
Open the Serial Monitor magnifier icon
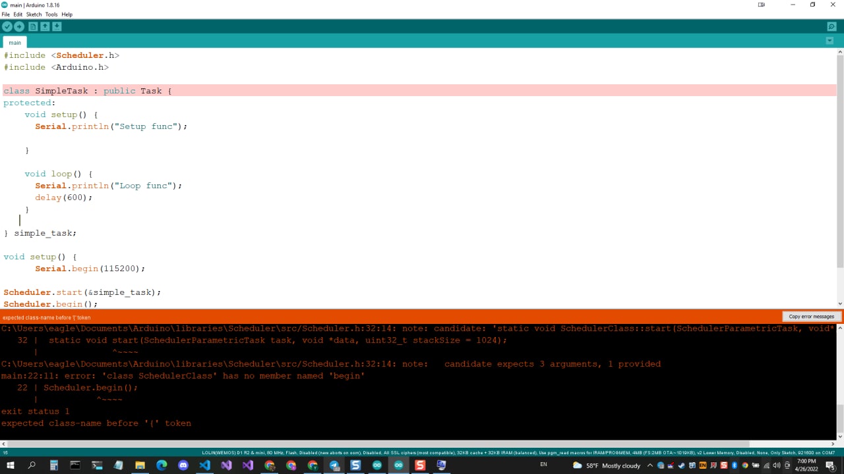831,26
